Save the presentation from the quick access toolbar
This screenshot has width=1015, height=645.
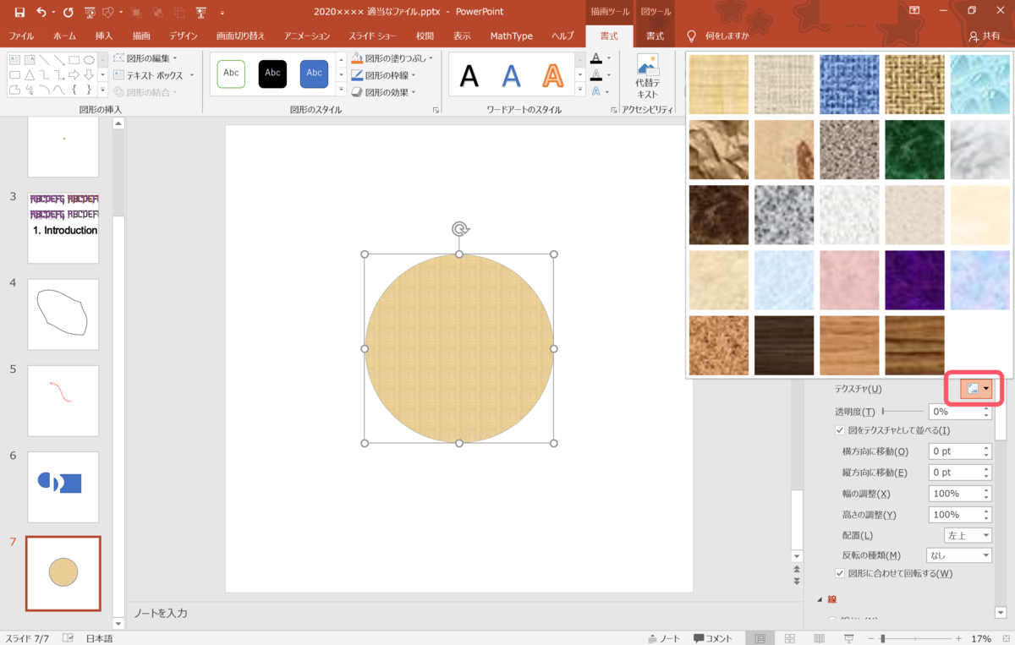(x=19, y=13)
